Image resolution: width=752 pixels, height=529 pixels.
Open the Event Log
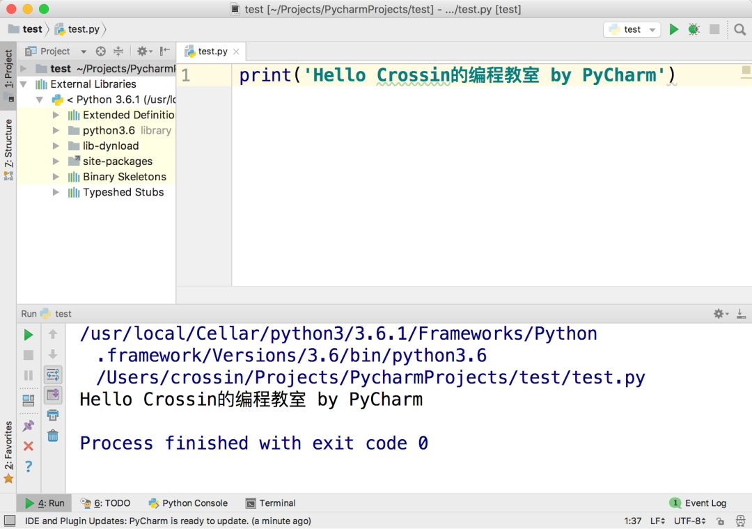click(x=698, y=503)
